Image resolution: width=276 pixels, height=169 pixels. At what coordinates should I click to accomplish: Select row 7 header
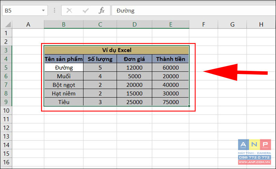(x=6, y=85)
